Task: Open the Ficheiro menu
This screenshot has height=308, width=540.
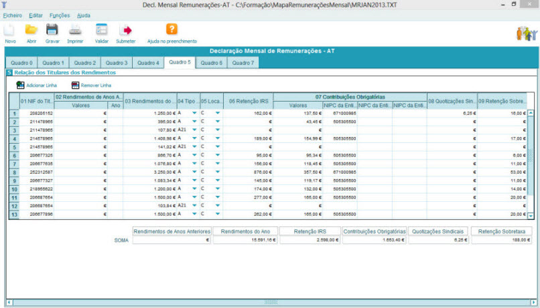Action: 12,15
